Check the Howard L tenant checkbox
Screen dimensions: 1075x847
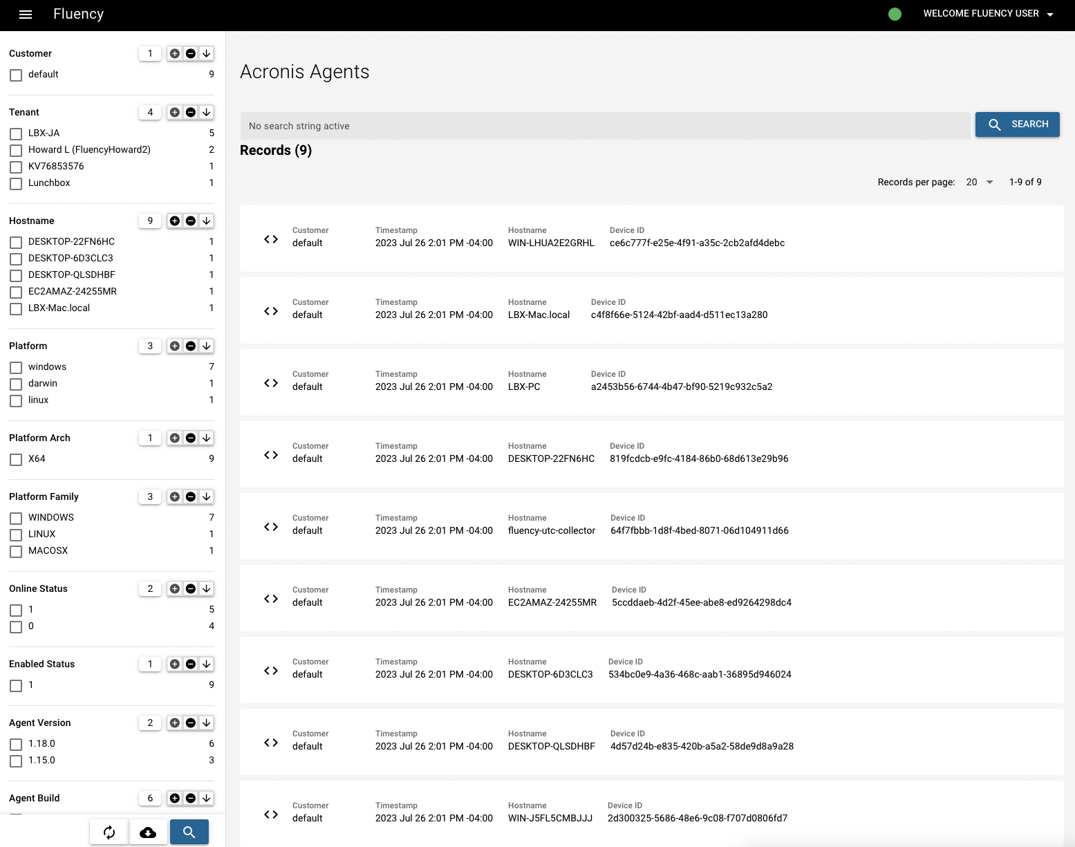tap(16, 150)
